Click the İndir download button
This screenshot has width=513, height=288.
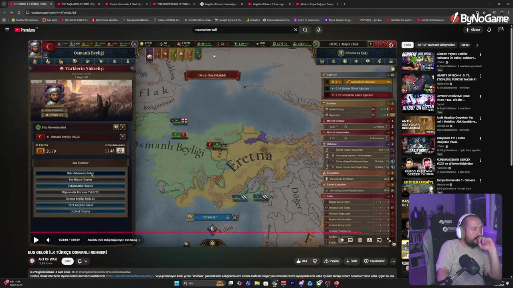point(351,261)
